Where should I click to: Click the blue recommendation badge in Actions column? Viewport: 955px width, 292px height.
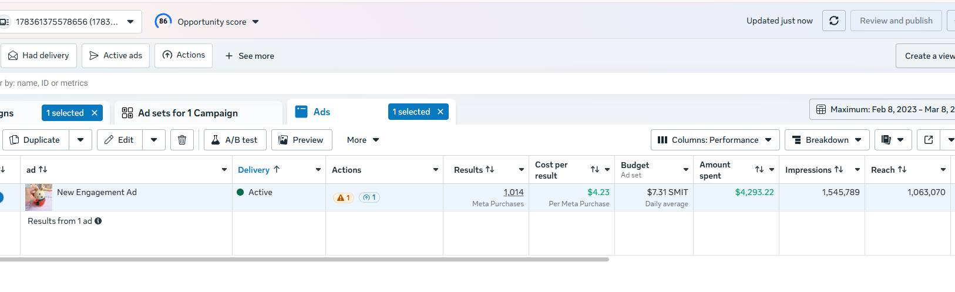click(369, 197)
